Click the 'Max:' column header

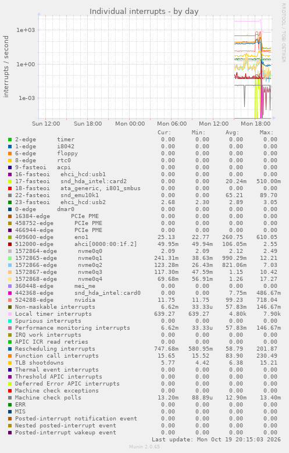pos(266,133)
